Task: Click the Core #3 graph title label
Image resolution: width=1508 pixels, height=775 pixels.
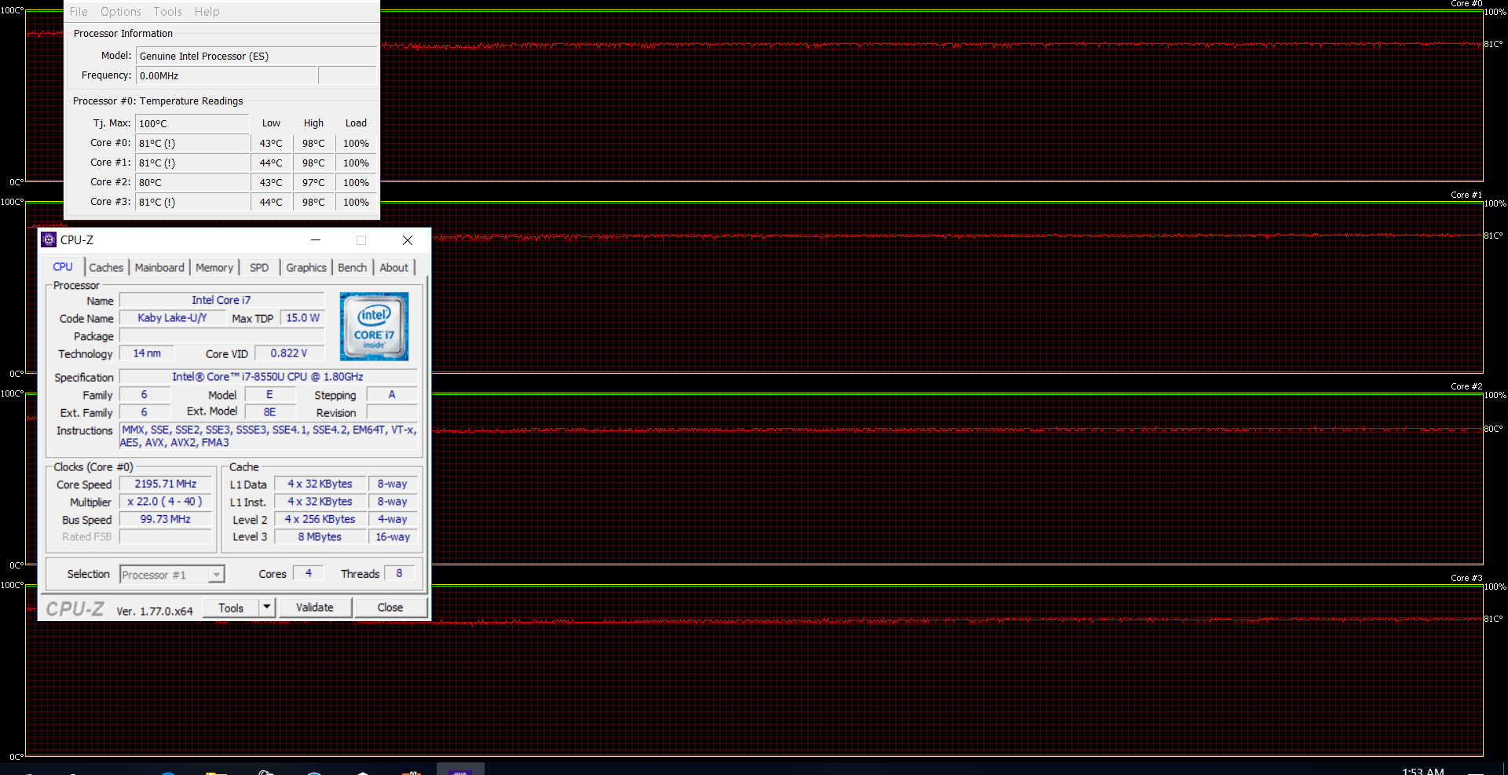Action: click(x=1466, y=578)
